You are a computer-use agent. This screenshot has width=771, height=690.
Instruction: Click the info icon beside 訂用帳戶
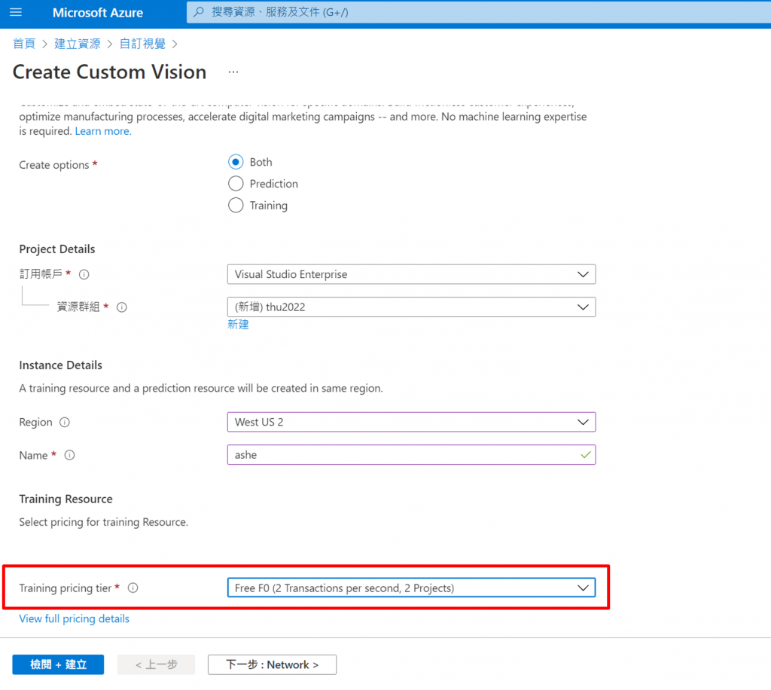[x=84, y=275]
